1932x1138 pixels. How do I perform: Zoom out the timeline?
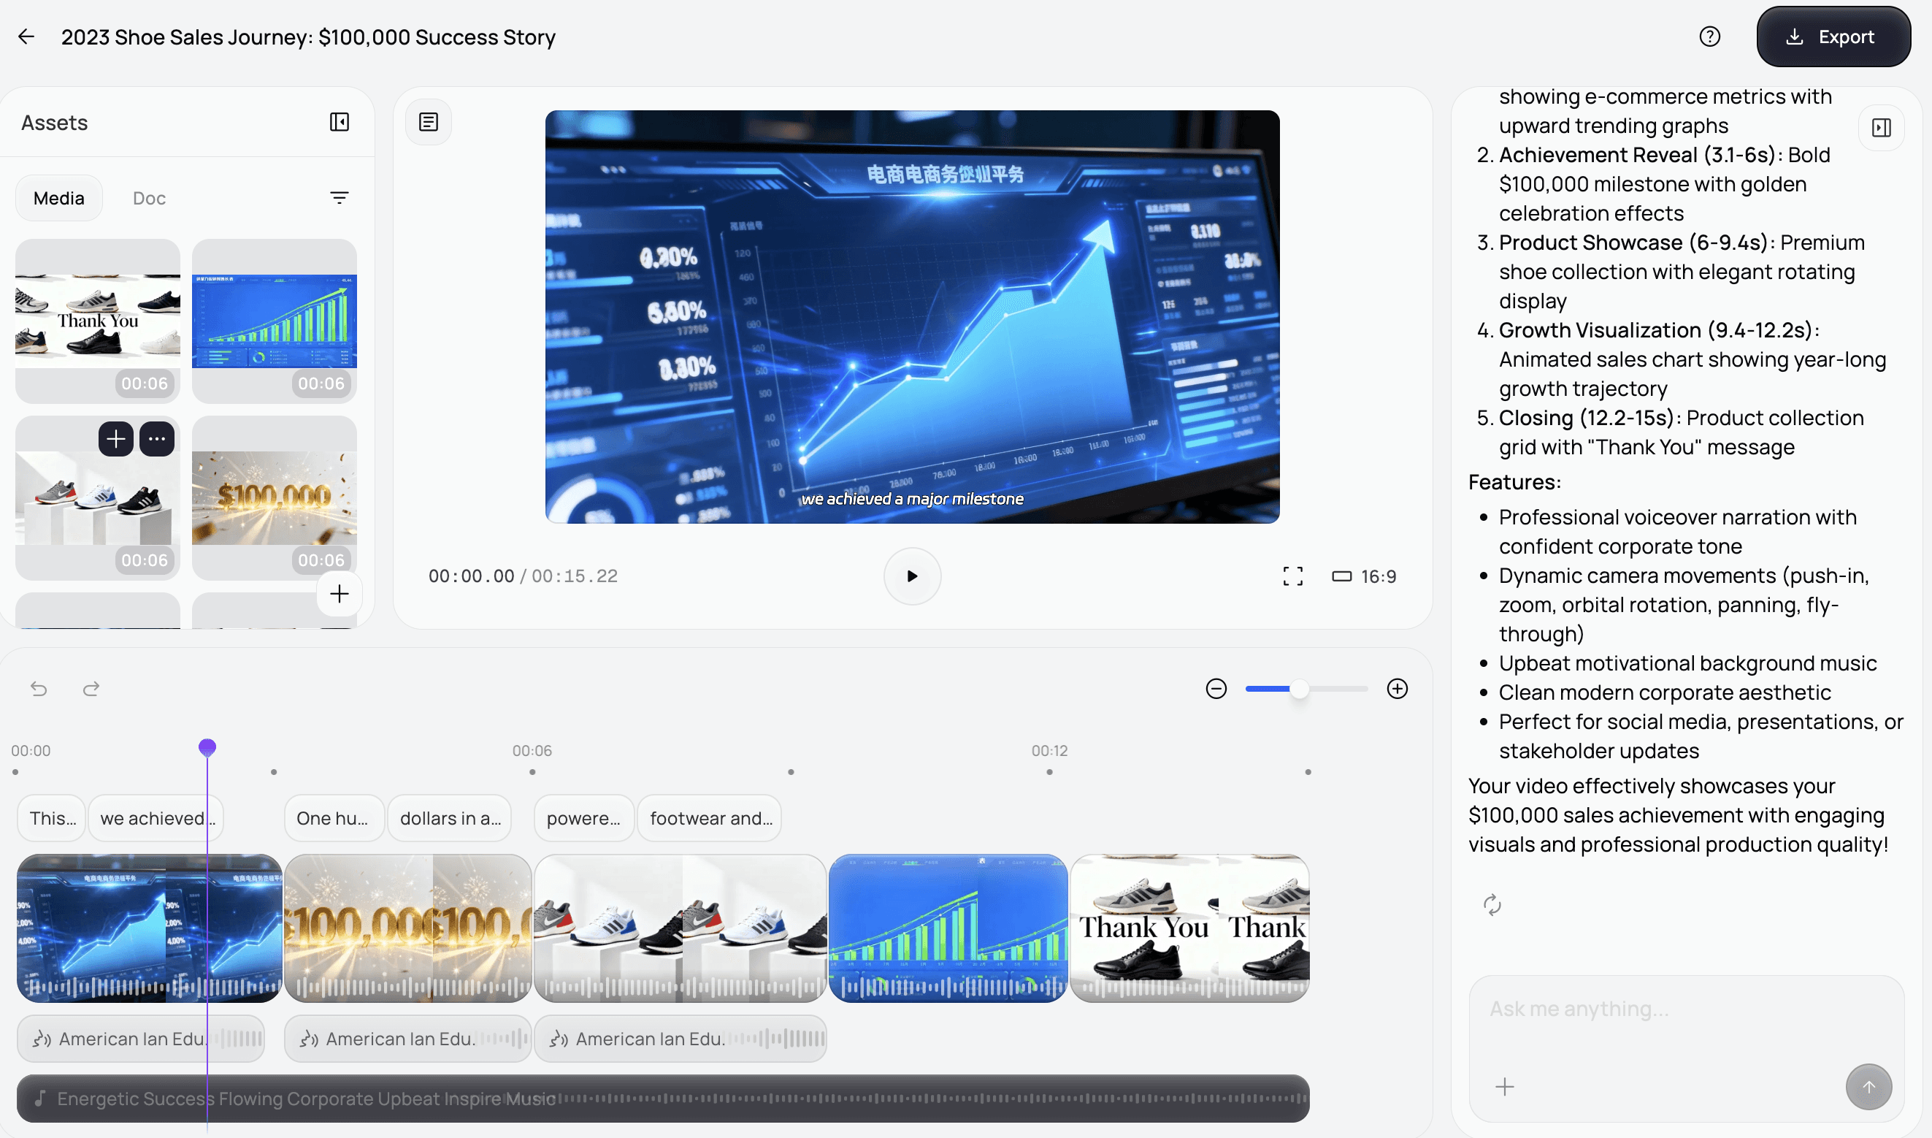(x=1216, y=689)
